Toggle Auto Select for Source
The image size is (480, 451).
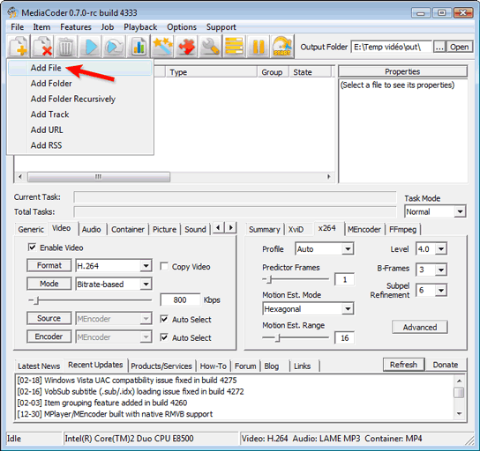coord(164,319)
